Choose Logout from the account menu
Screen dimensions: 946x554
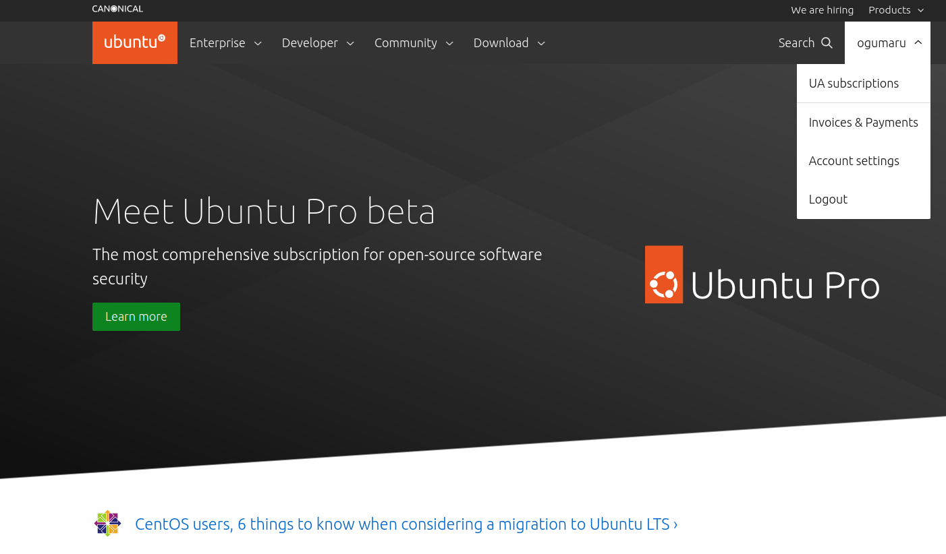[864, 199]
